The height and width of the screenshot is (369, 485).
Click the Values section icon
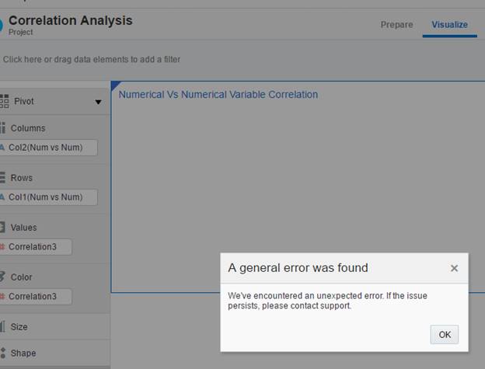[x=3, y=228]
